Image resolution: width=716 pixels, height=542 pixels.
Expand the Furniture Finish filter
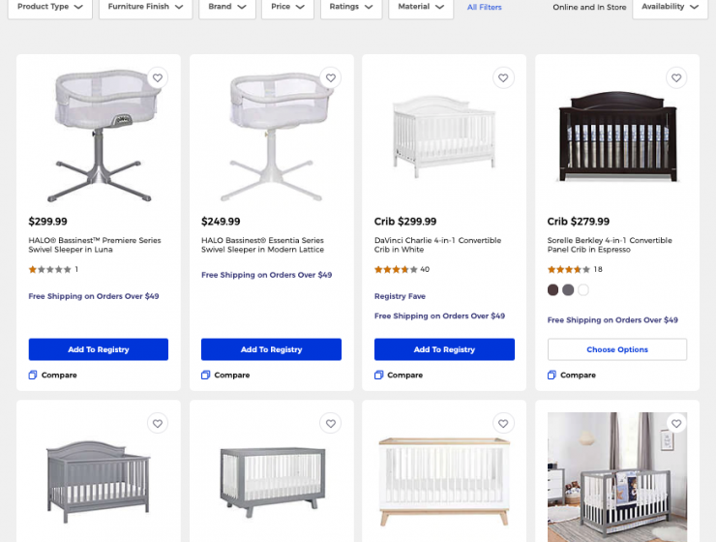(x=146, y=7)
